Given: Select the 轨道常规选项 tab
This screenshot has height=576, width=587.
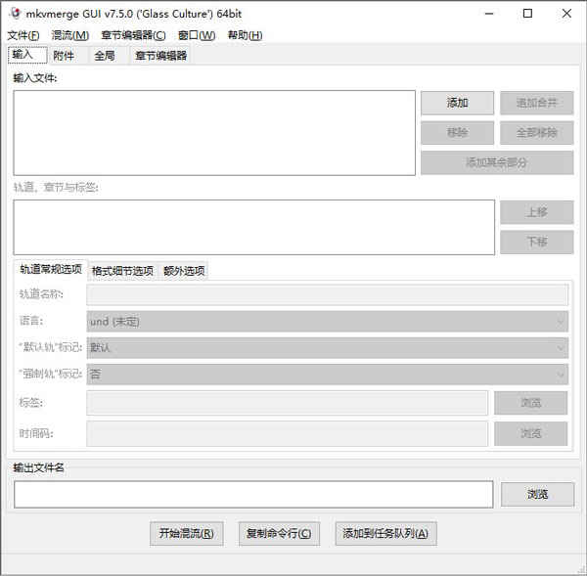Looking at the screenshot, I should (51, 269).
